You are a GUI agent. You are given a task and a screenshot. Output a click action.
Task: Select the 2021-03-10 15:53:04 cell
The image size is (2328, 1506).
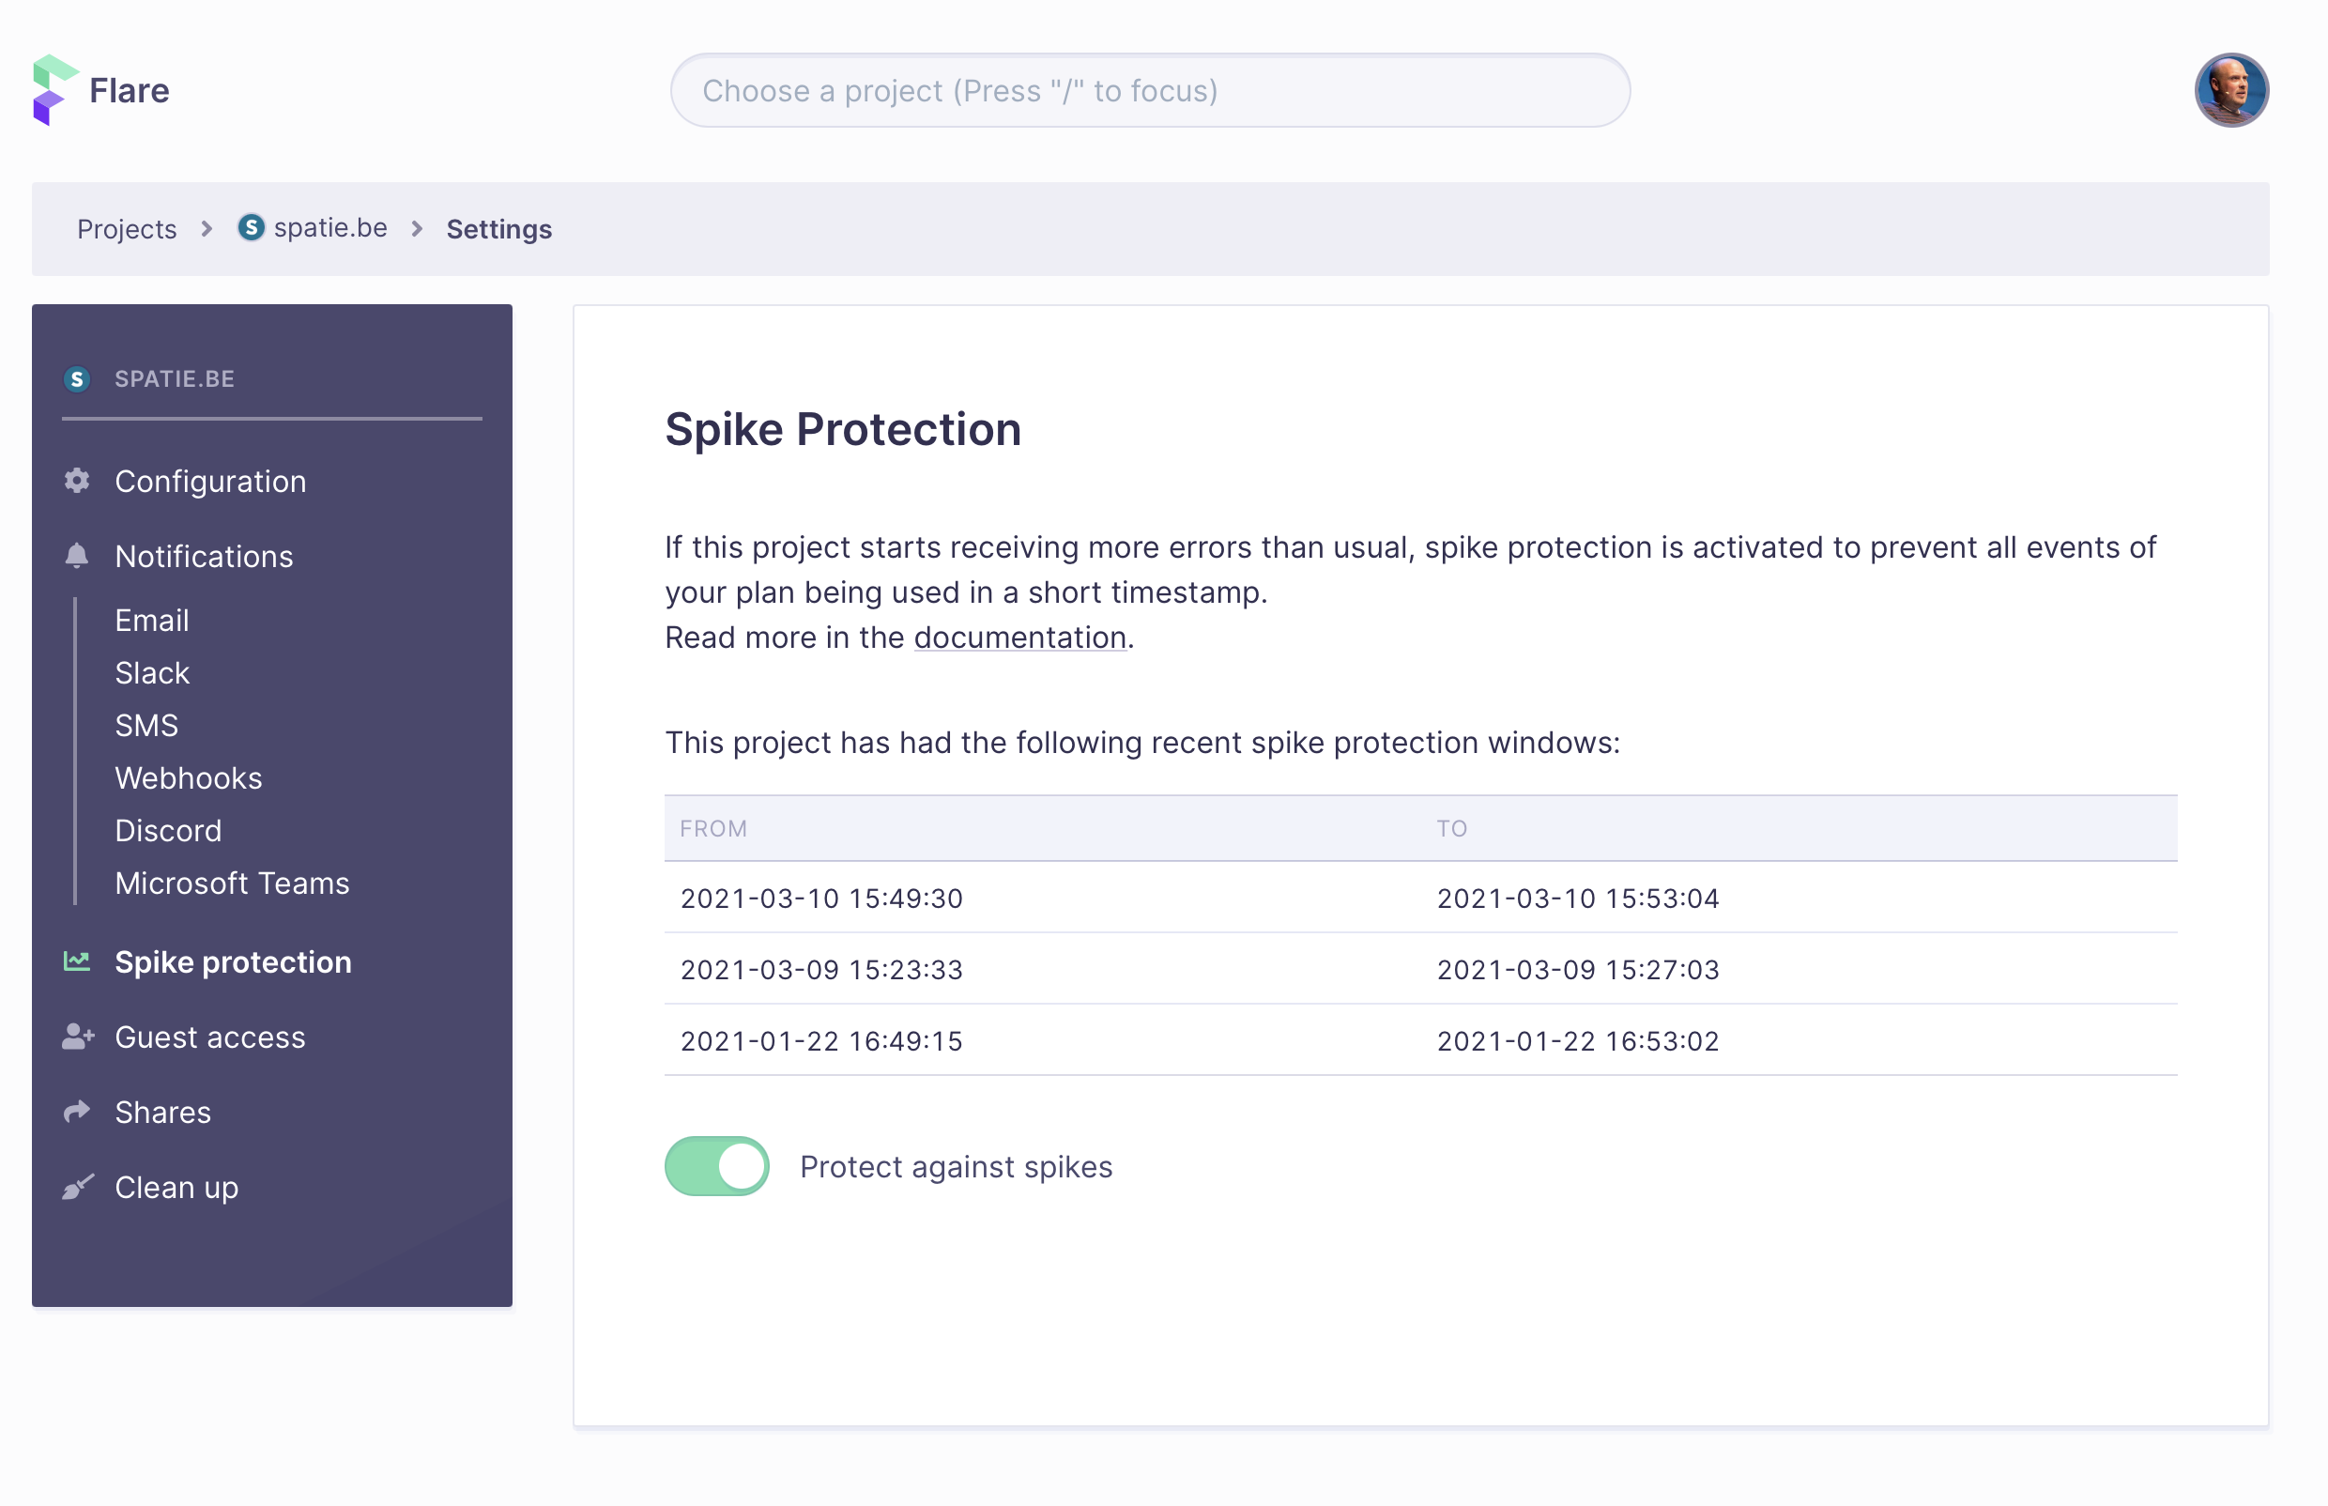[x=1578, y=898]
